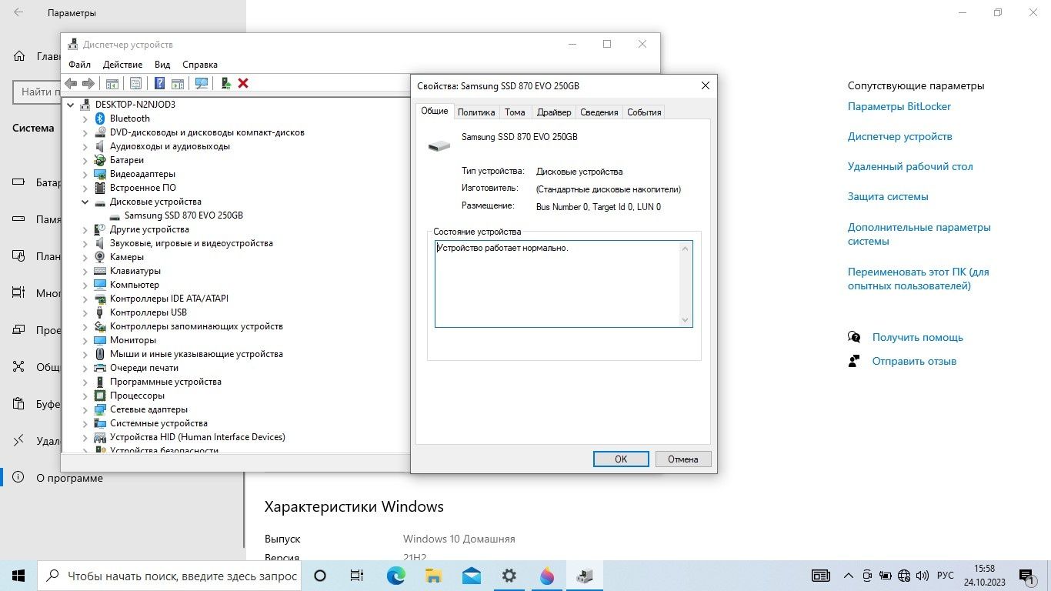Open the Параметры BitLocker link
1051x591 pixels.
(x=899, y=107)
